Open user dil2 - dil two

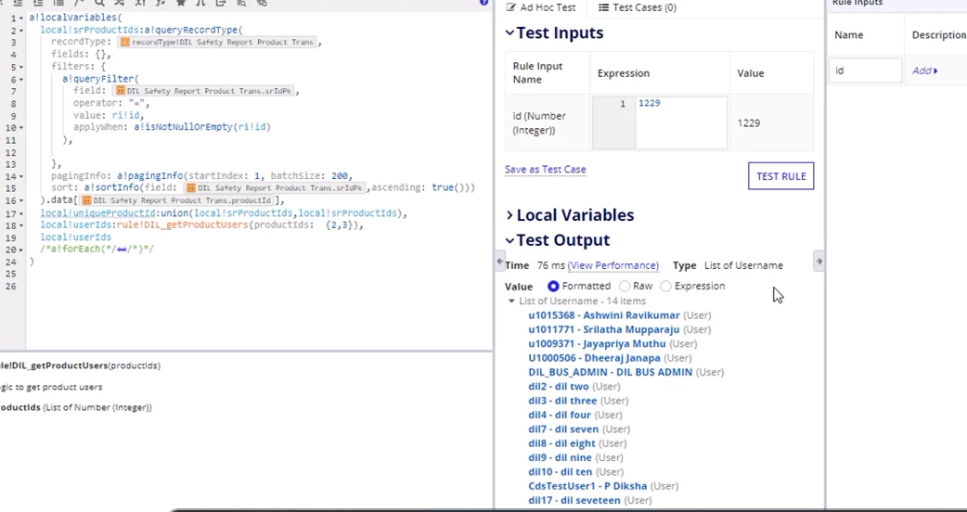pos(558,386)
